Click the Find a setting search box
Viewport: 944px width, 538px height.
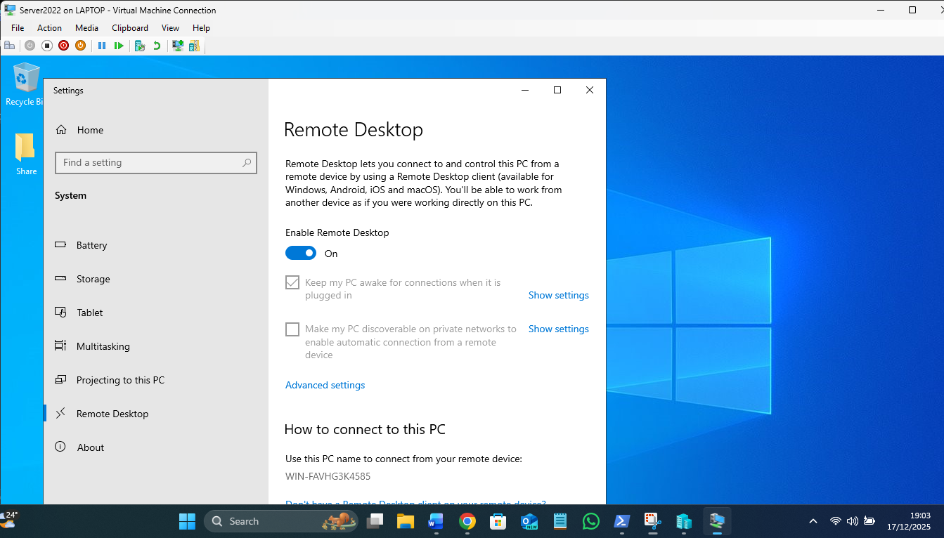[155, 162]
